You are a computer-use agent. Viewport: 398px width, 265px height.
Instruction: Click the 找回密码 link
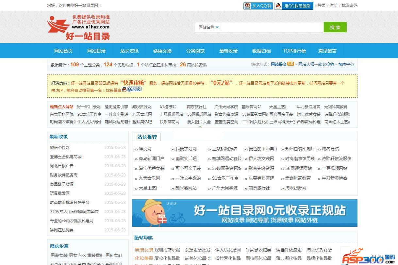pos(349,6)
